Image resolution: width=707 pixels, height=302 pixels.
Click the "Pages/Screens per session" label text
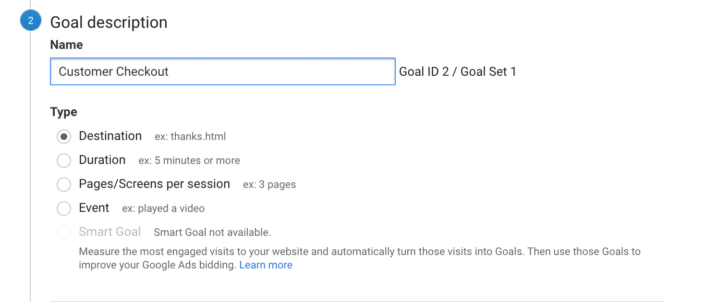click(x=154, y=184)
